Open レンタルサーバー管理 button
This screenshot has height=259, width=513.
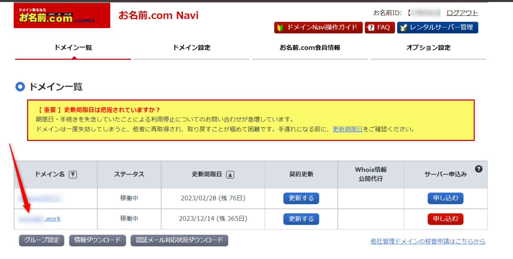[437, 27]
